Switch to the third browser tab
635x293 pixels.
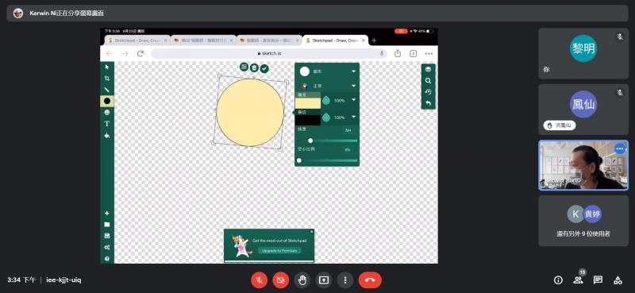[x=269, y=40]
